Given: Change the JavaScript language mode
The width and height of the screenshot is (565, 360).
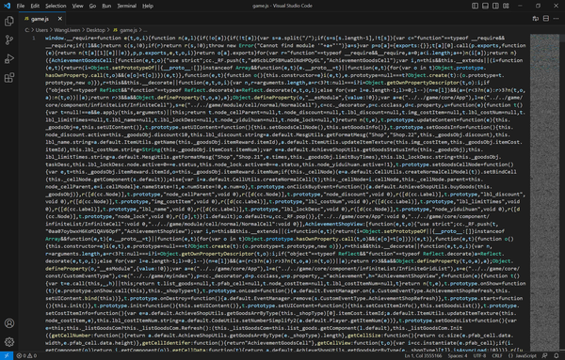Looking at the screenshot, I should (x=523, y=355).
